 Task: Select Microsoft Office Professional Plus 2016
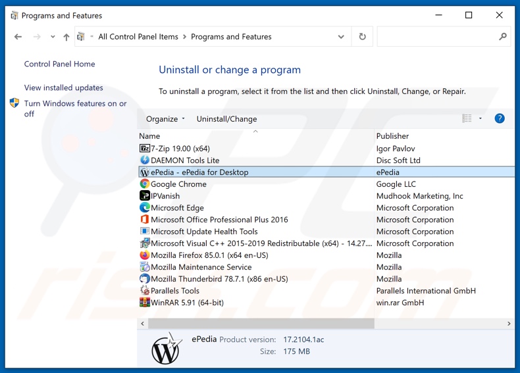point(219,220)
